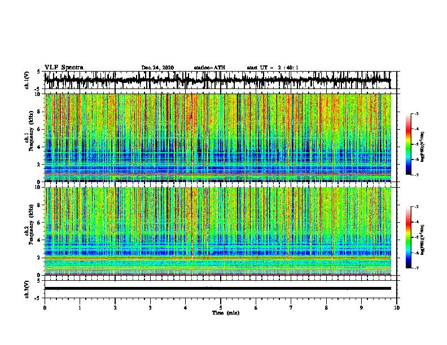
Task: Click the '6' kHz tick on ch.1 spectrogram
Action: click(x=40, y=129)
